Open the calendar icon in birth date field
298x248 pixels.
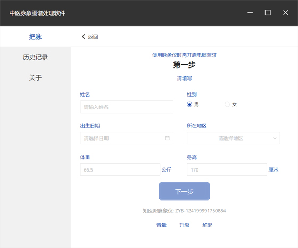(167, 138)
